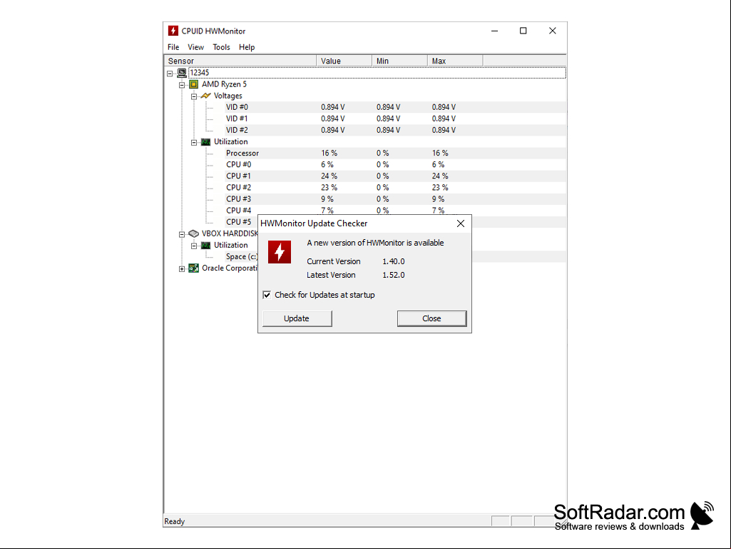The image size is (731, 549).
Task: Click the Max column header
Action: pos(455,61)
